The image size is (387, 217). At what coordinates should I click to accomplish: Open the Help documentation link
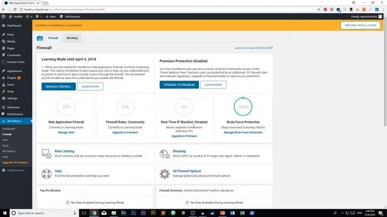(x=58, y=171)
